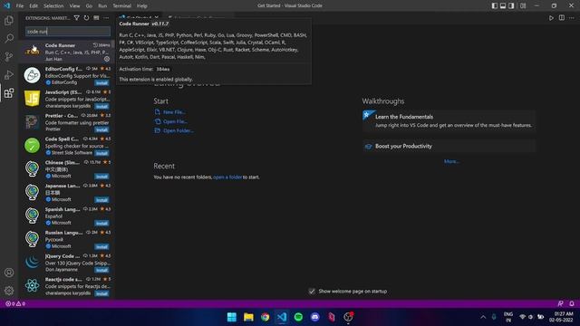Open Discord from the taskbar
The height and width of the screenshot is (326, 580).
[315, 317]
